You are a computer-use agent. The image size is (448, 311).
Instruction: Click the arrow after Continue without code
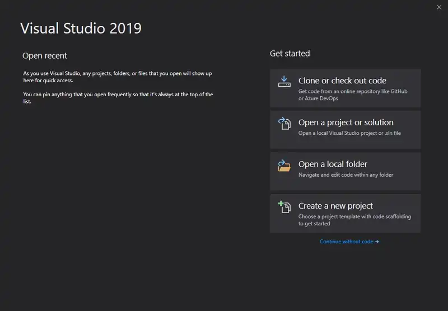click(377, 242)
